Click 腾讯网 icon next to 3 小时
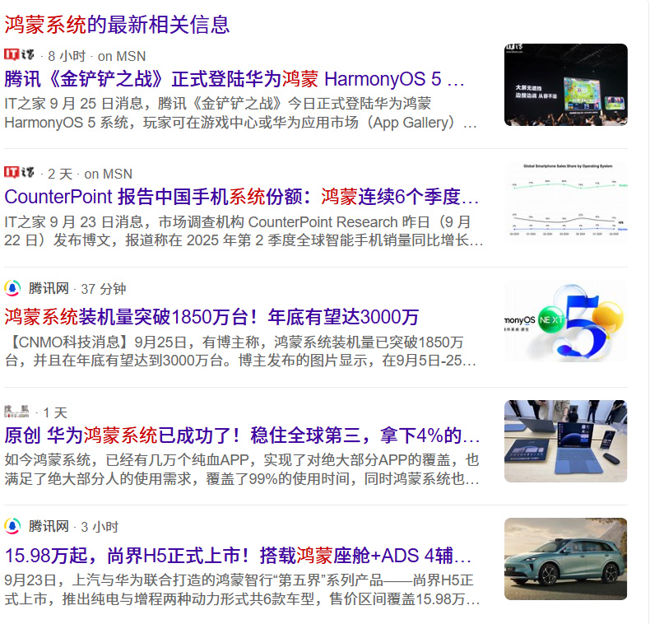Screen dimensions: 650x624 coord(12,526)
